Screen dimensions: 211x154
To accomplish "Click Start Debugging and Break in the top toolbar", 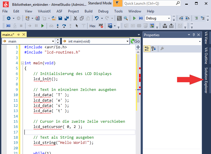I will pyautogui.click(x=141, y=18).
